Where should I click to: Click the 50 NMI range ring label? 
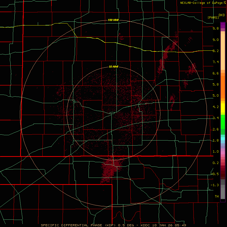click(113, 67)
